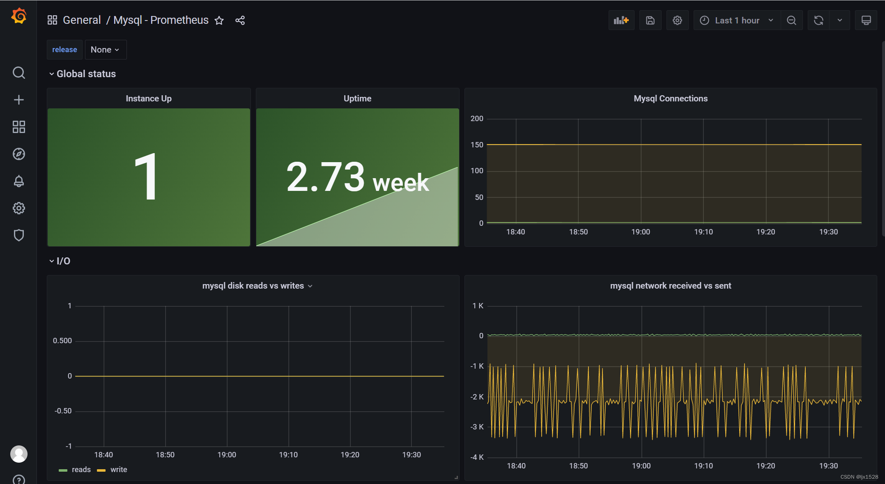Open the Help question mark icon
The width and height of the screenshot is (885, 484).
click(19, 479)
